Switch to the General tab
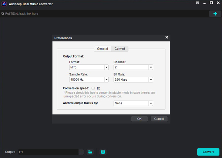Viewport: 222px width, 158px height. [x=102, y=49]
